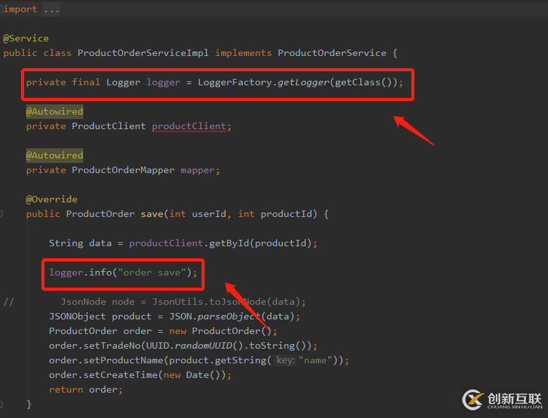This screenshot has width=548, height=418.
Task: Click the ProductOrderMapper type
Action: tap(123, 171)
